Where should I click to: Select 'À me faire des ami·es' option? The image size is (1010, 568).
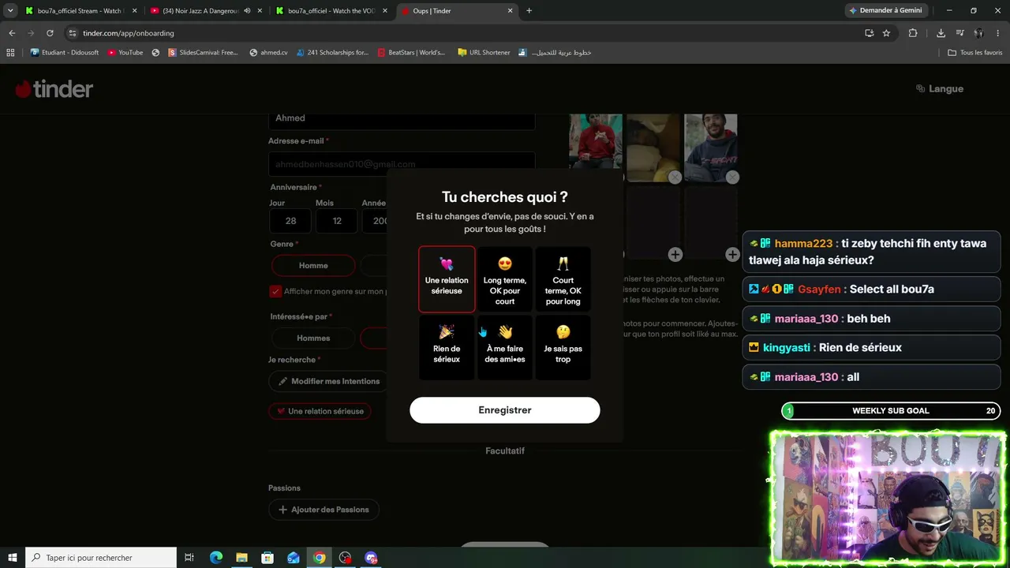[505, 347]
